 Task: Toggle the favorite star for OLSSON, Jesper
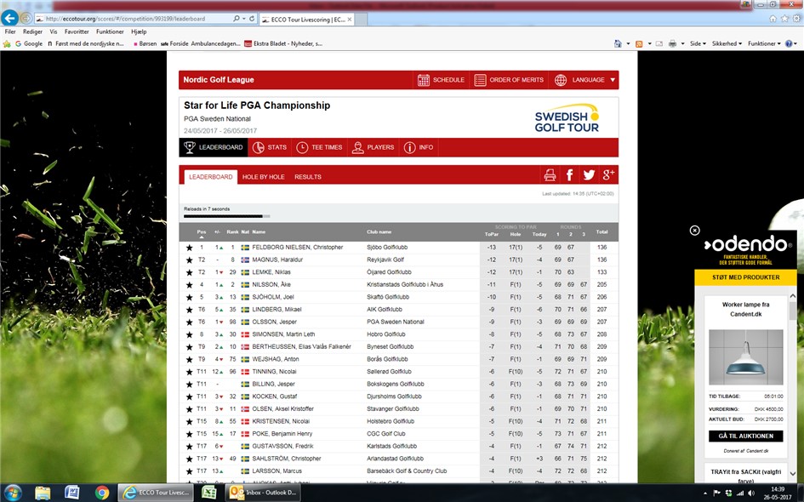[x=189, y=322]
